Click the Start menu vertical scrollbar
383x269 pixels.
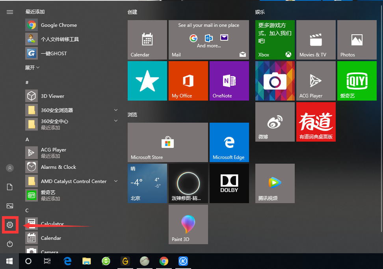[381, 119]
